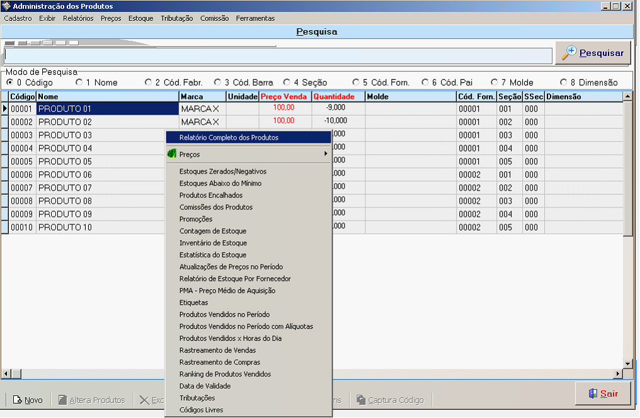Click the green Preços menu icon
Screen dimensions: 640x418
pos(171,154)
